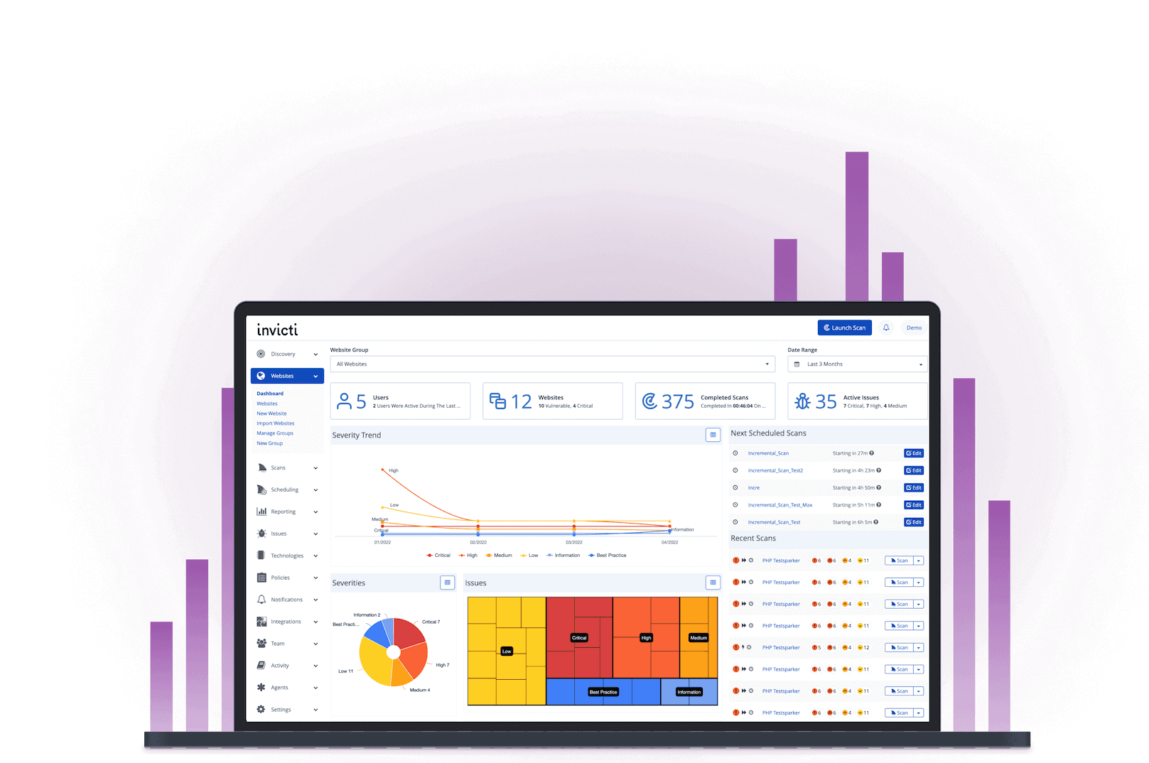Open the notifications bell in the header
The width and height of the screenshot is (1149, 763).
[x=886, y=328]
